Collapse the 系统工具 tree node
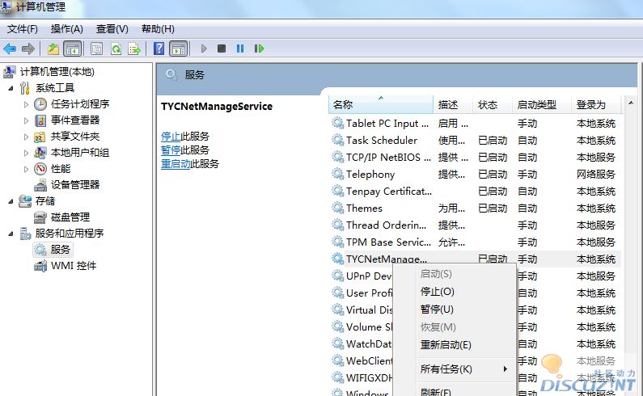Screen dimensions: 643x396 pyautogui.click(x=11, y=88)
